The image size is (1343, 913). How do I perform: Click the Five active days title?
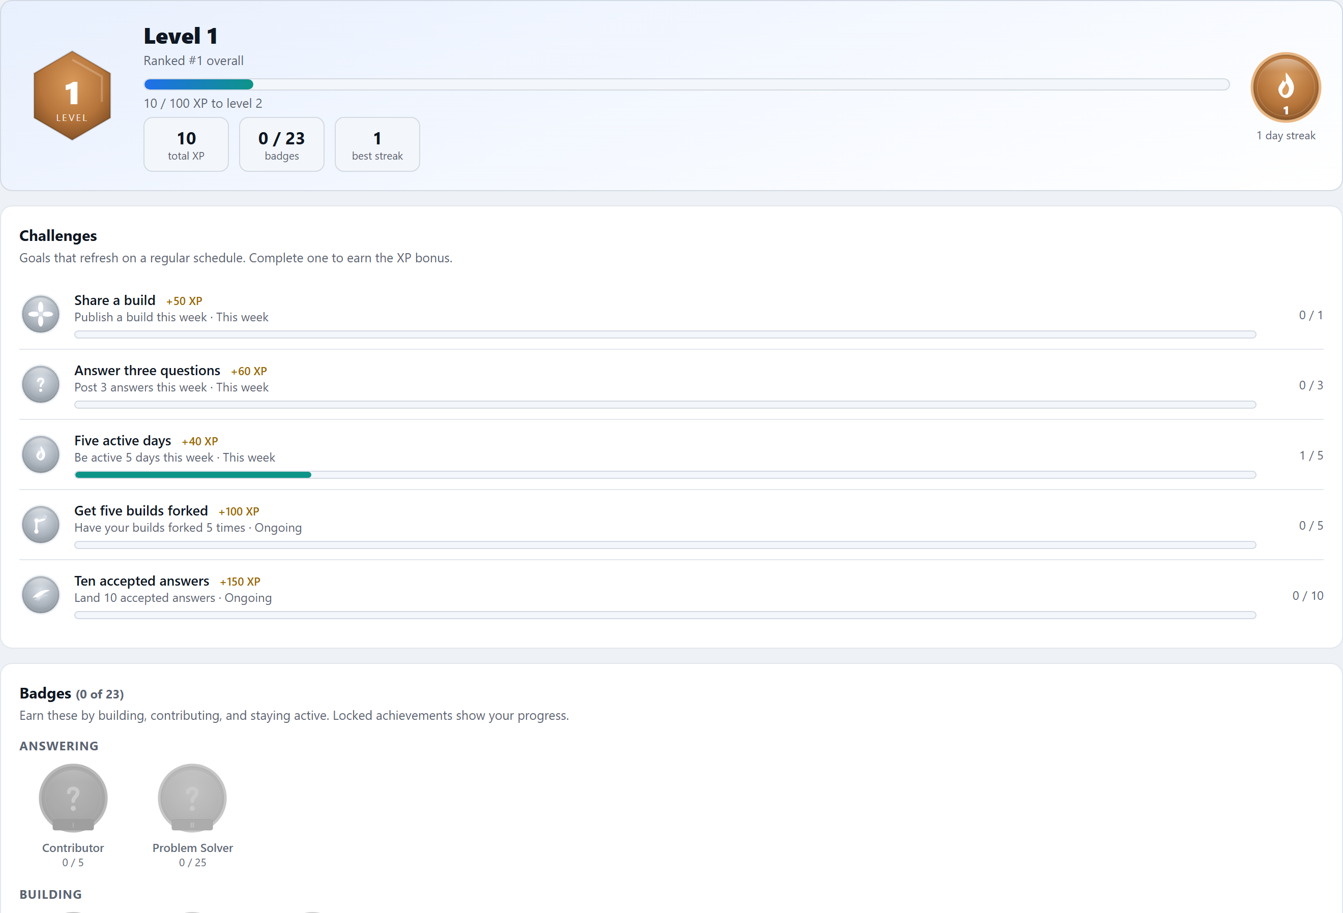[123, 441]
